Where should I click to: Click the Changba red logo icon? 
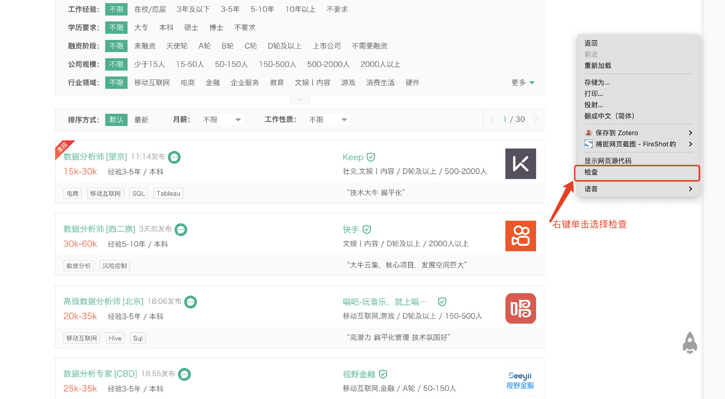(x=520, y=308)
